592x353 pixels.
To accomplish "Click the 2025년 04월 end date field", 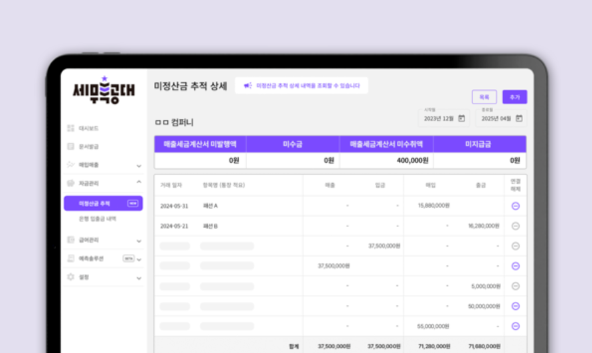I will (496, 118).
